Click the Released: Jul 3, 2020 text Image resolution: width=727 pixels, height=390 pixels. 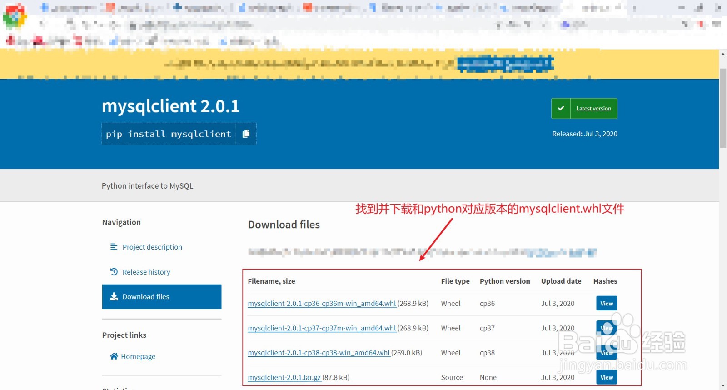584,134
